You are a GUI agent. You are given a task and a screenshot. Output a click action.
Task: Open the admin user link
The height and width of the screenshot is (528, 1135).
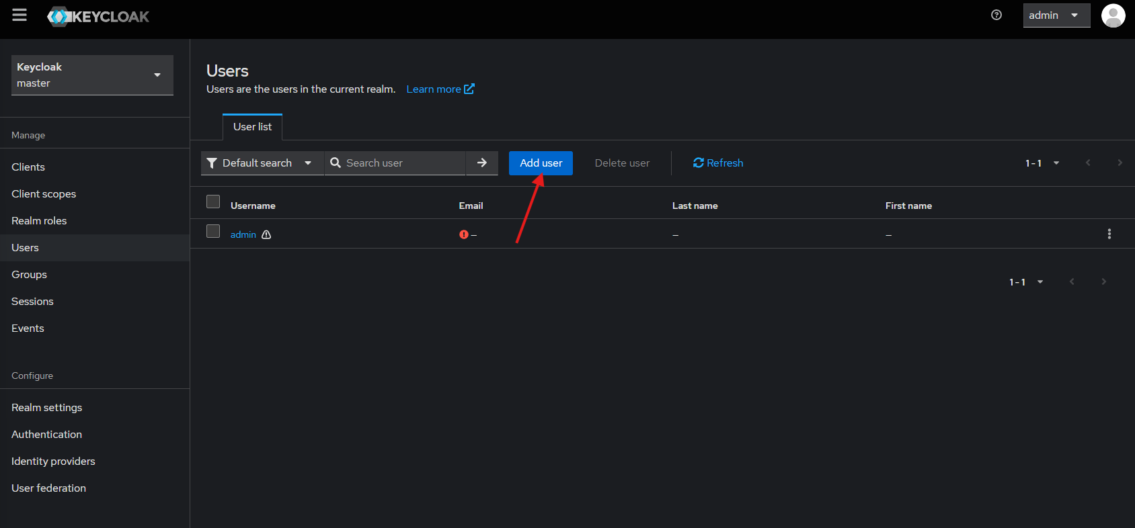(243, 234)
